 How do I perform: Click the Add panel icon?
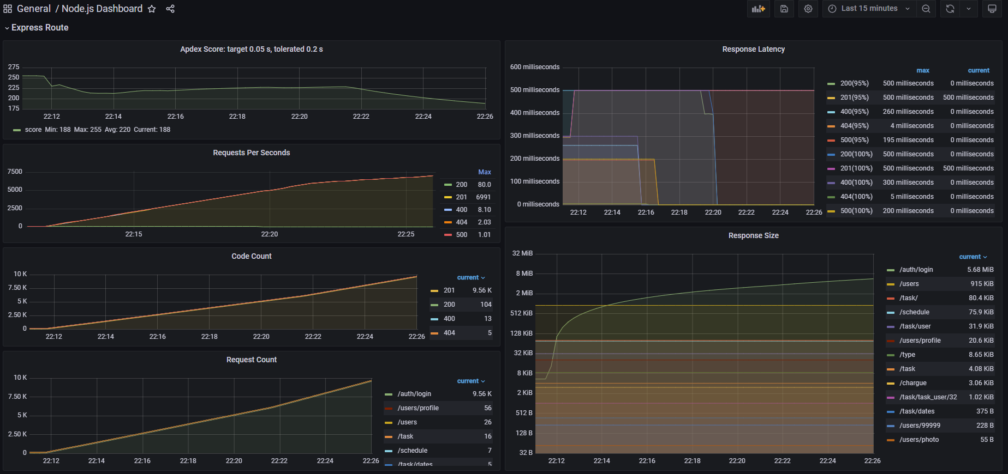point(759,9)
